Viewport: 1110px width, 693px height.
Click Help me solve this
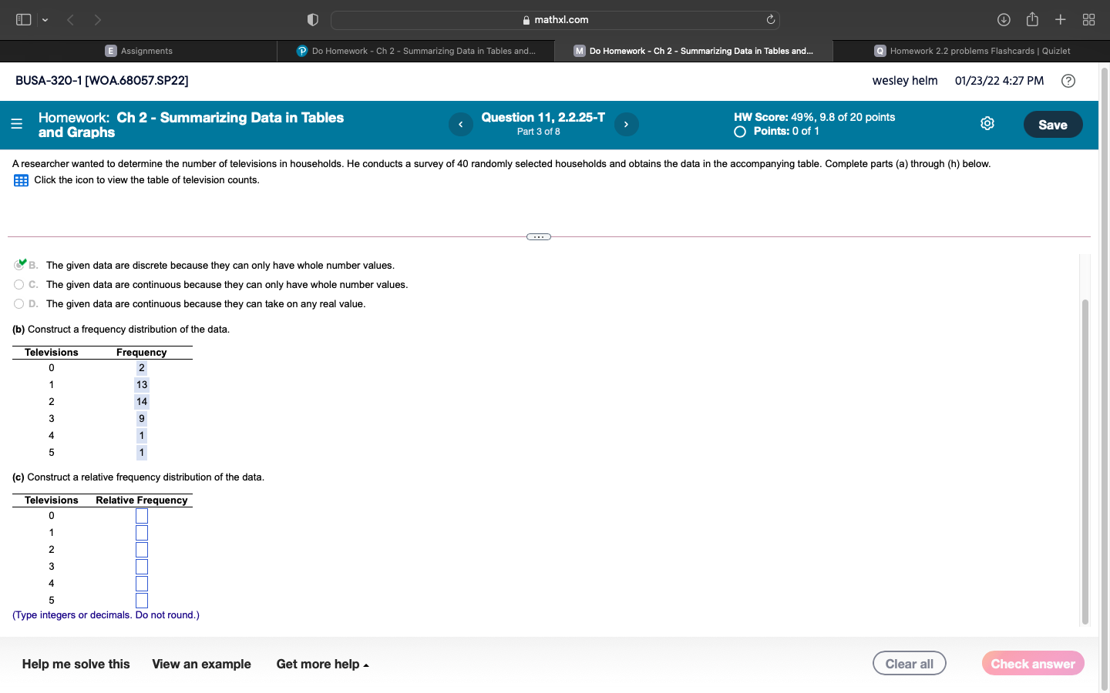75,664
